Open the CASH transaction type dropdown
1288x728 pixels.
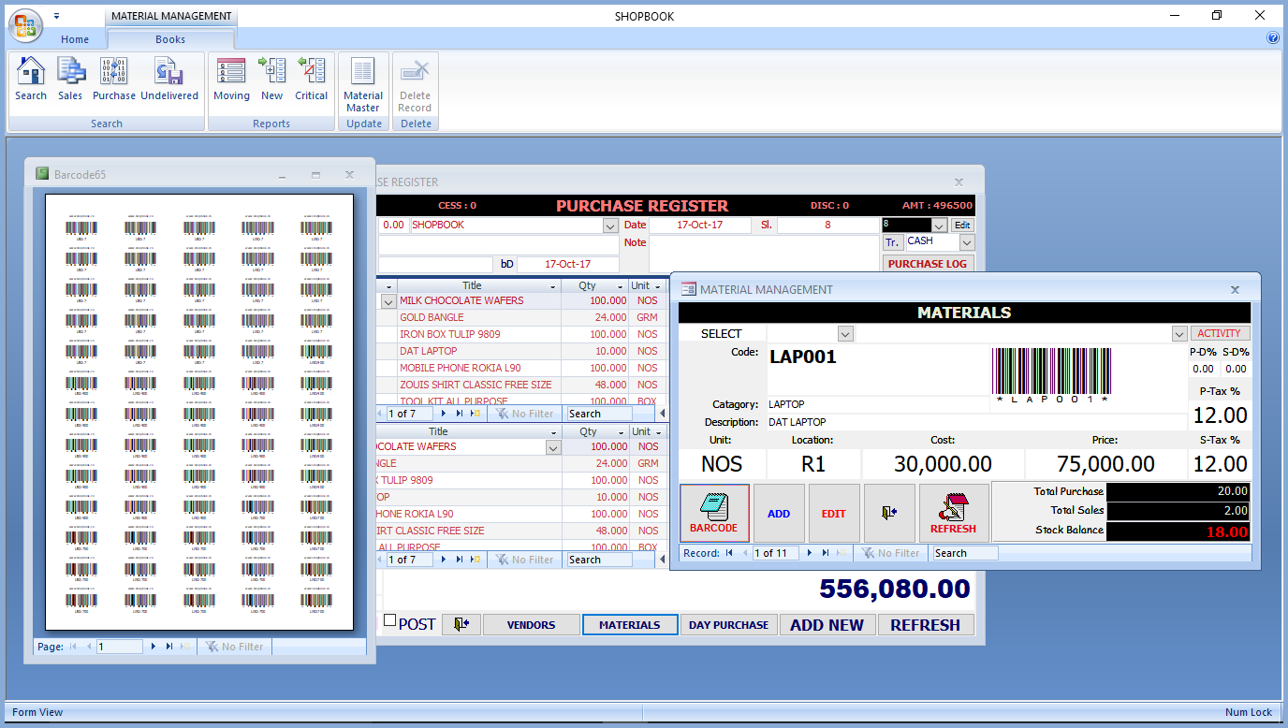point(967,242)
